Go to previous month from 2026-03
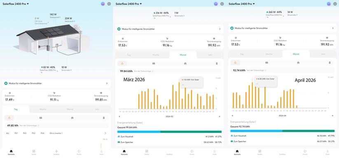This screenshot has width=339, height=158. [x=119, y=117]
